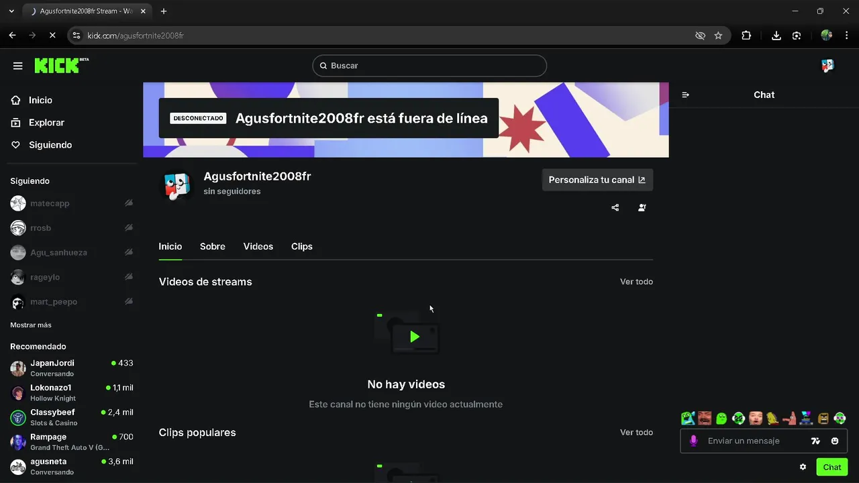This screenshot has height=483, width=859.
Task: Bookmark this page with star icon
Action: click(x=718, y=36)
